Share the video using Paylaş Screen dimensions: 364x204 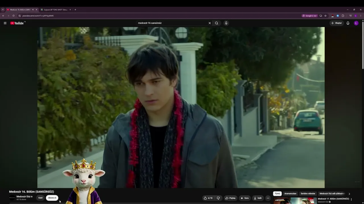230,198
